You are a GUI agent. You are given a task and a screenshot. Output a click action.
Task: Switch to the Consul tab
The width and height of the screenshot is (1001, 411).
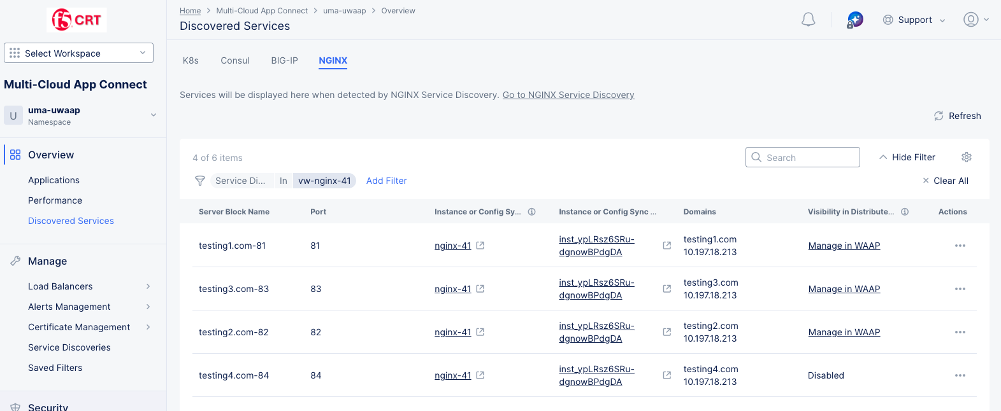click(x=235, y=60)
